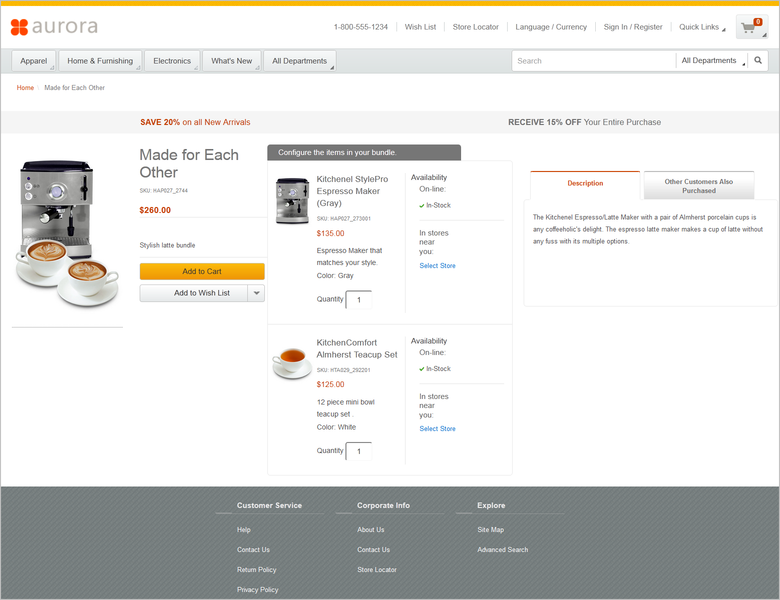780x600 pixels.
Task: Click the espresso maker quantity field
Action: tap(358, 299)
